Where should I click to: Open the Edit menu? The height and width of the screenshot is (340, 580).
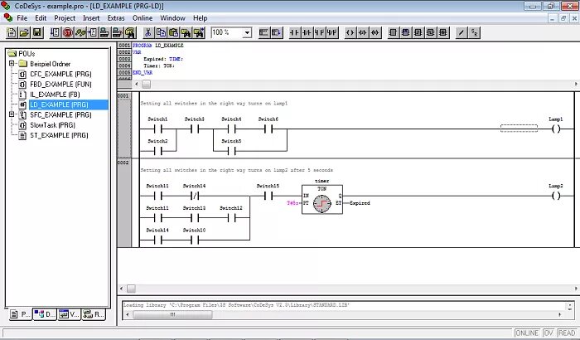click(41, 17)
